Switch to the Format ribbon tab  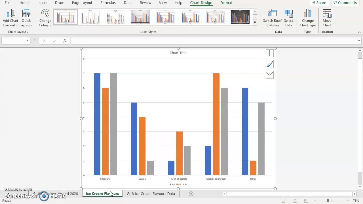coord(226,3)
